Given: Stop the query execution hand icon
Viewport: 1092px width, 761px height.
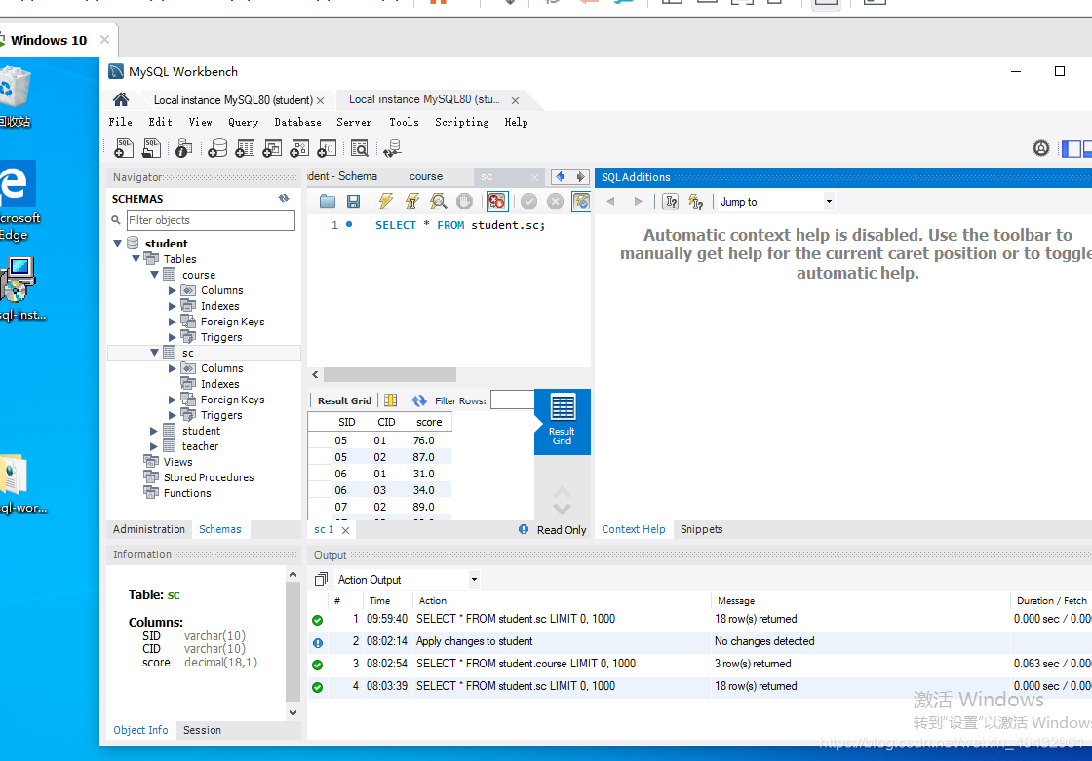Looking at the screenshot, I should (x=464, y=202).
